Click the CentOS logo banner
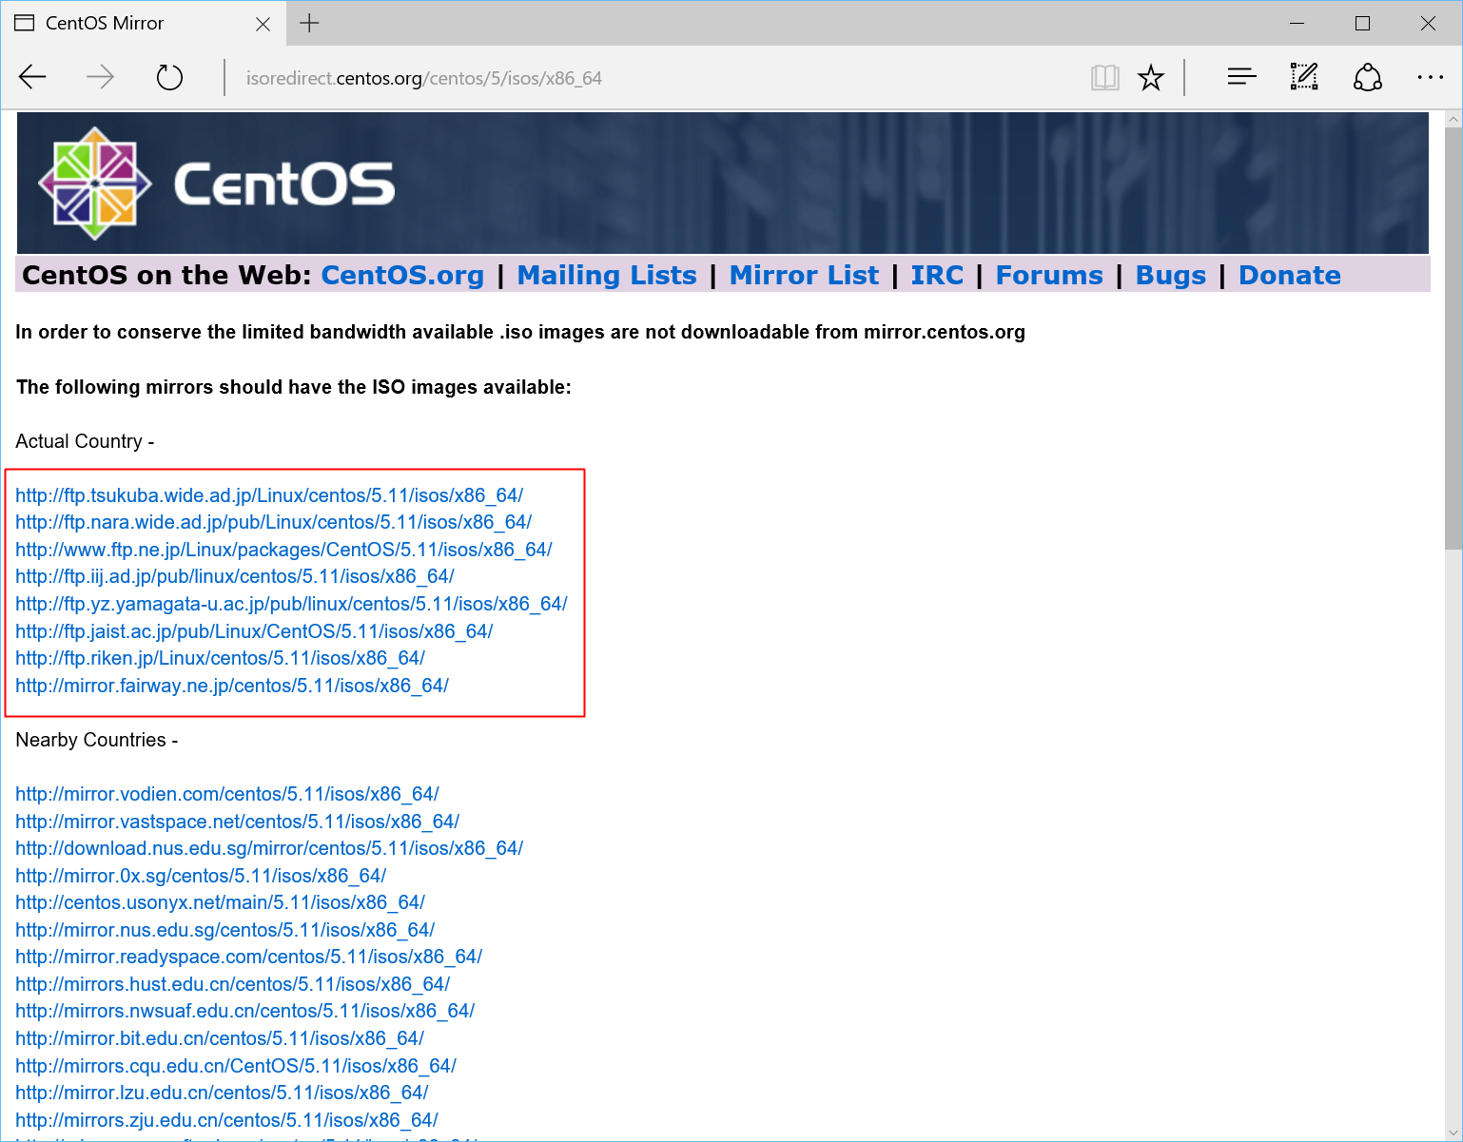 click(722, 183)
